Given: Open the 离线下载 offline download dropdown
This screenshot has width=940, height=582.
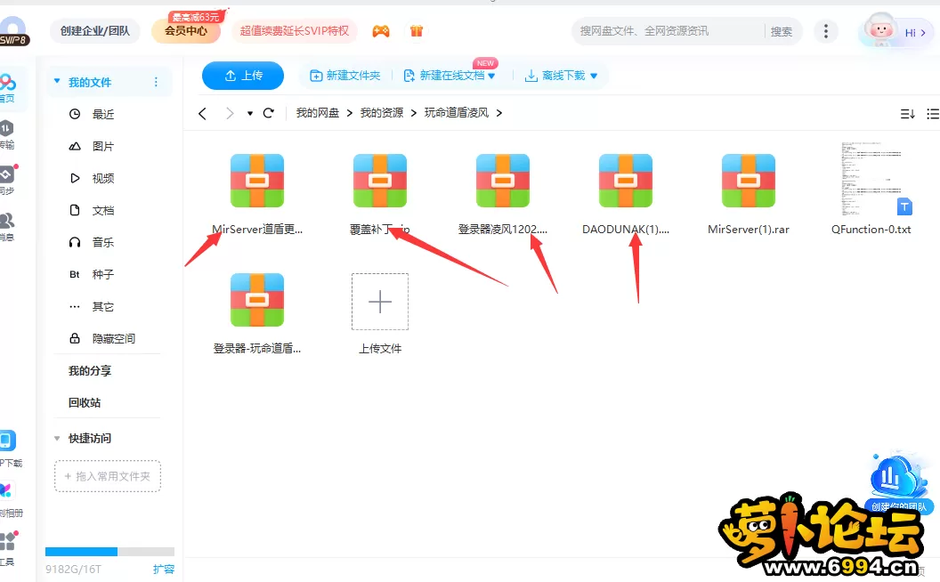Looking at the screenshot, I should point(561,76).
